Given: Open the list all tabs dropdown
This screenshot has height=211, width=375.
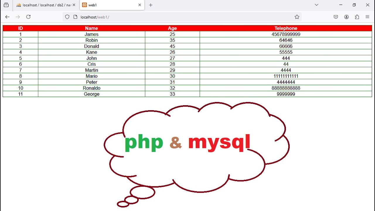Looking at the screenshot, I should point(316,5).
